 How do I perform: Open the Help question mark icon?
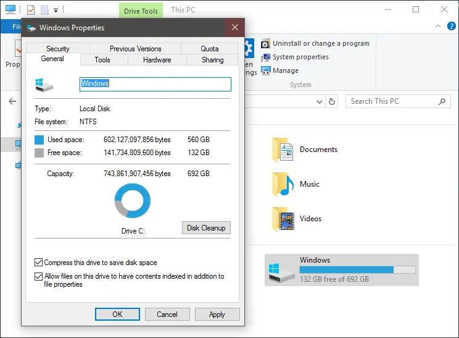[451, 26]
